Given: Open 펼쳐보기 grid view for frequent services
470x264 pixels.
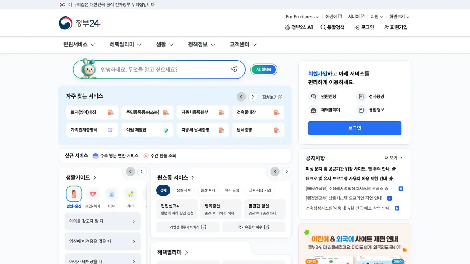Looking at the screenshot, I should [272, 97].
